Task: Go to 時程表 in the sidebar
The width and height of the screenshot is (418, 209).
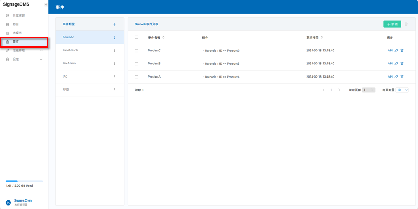Action: pyautogui.click(x=17, y=33)
